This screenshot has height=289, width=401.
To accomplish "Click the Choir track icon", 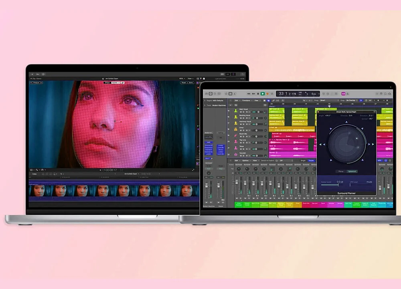I will coord(235,129).
